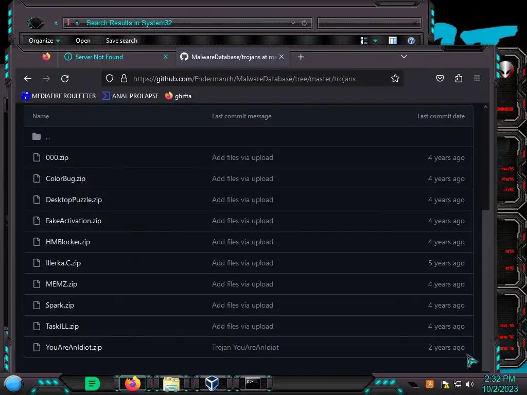527x395 pixels.
Task: Open MEMZ.zip file
Action: pos(62,284)
